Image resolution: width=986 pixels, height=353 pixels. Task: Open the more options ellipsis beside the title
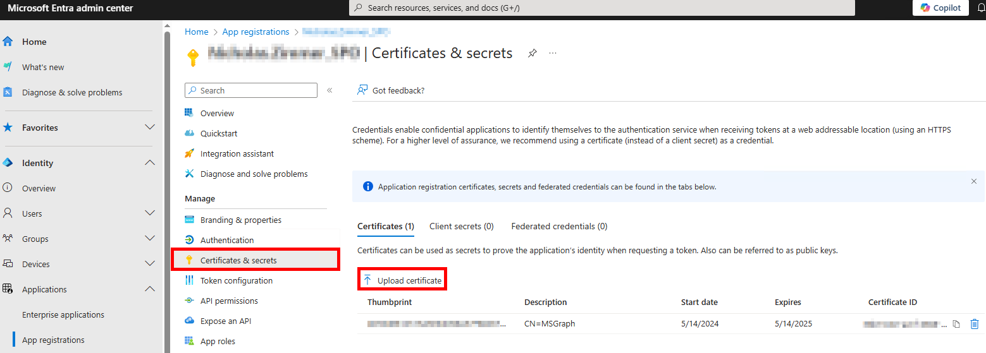click(x=553, y=54)
